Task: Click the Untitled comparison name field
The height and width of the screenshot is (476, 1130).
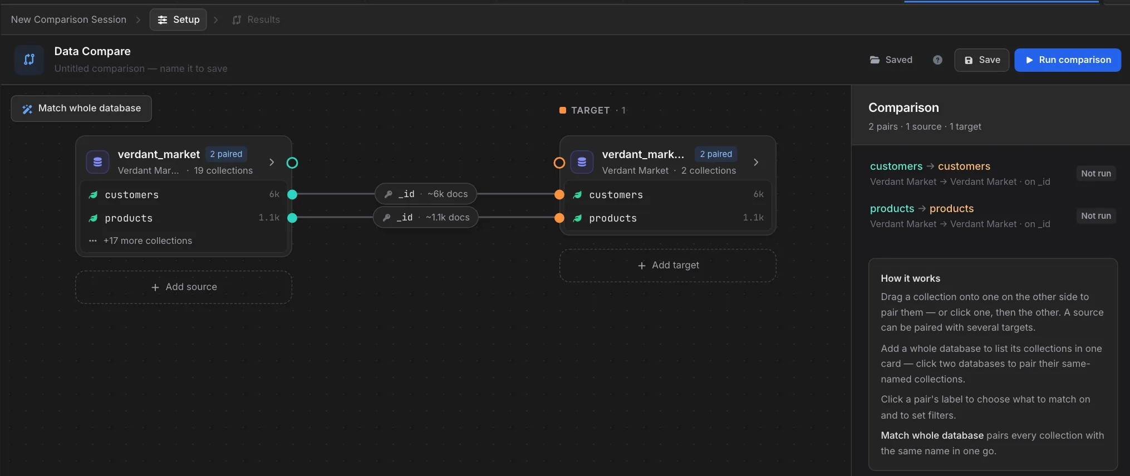Action: coord(141,68)
